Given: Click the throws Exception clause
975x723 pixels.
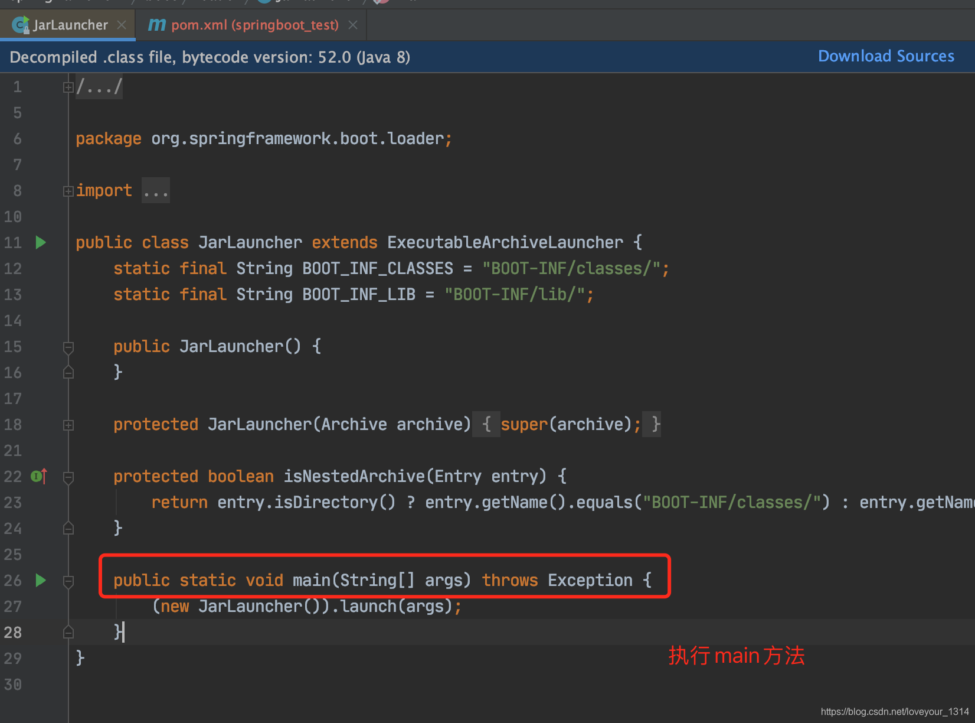Looking at the screenshot, I should coord(557,580).
